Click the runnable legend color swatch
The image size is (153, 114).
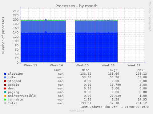point(5,100)
